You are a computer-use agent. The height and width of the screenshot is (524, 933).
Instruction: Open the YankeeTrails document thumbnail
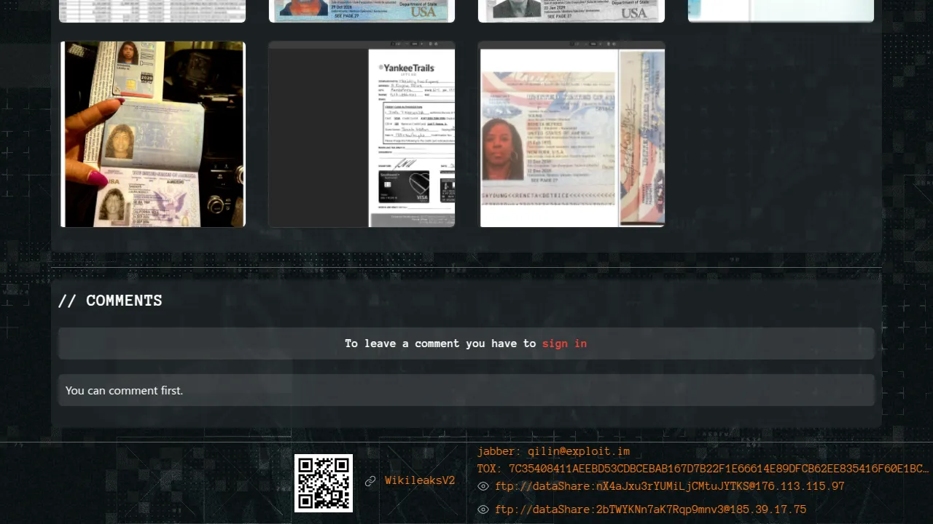(x=362, y=134)
